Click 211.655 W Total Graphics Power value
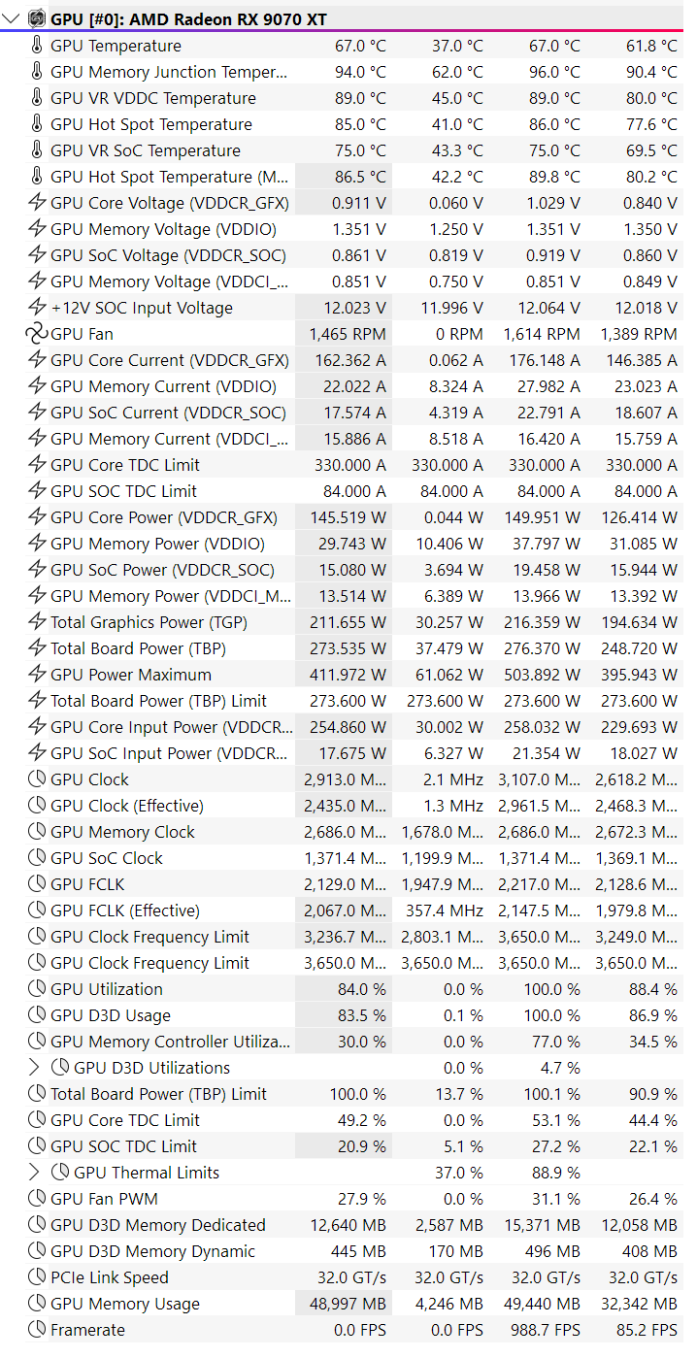697x1358 pixels. [349, 622]
